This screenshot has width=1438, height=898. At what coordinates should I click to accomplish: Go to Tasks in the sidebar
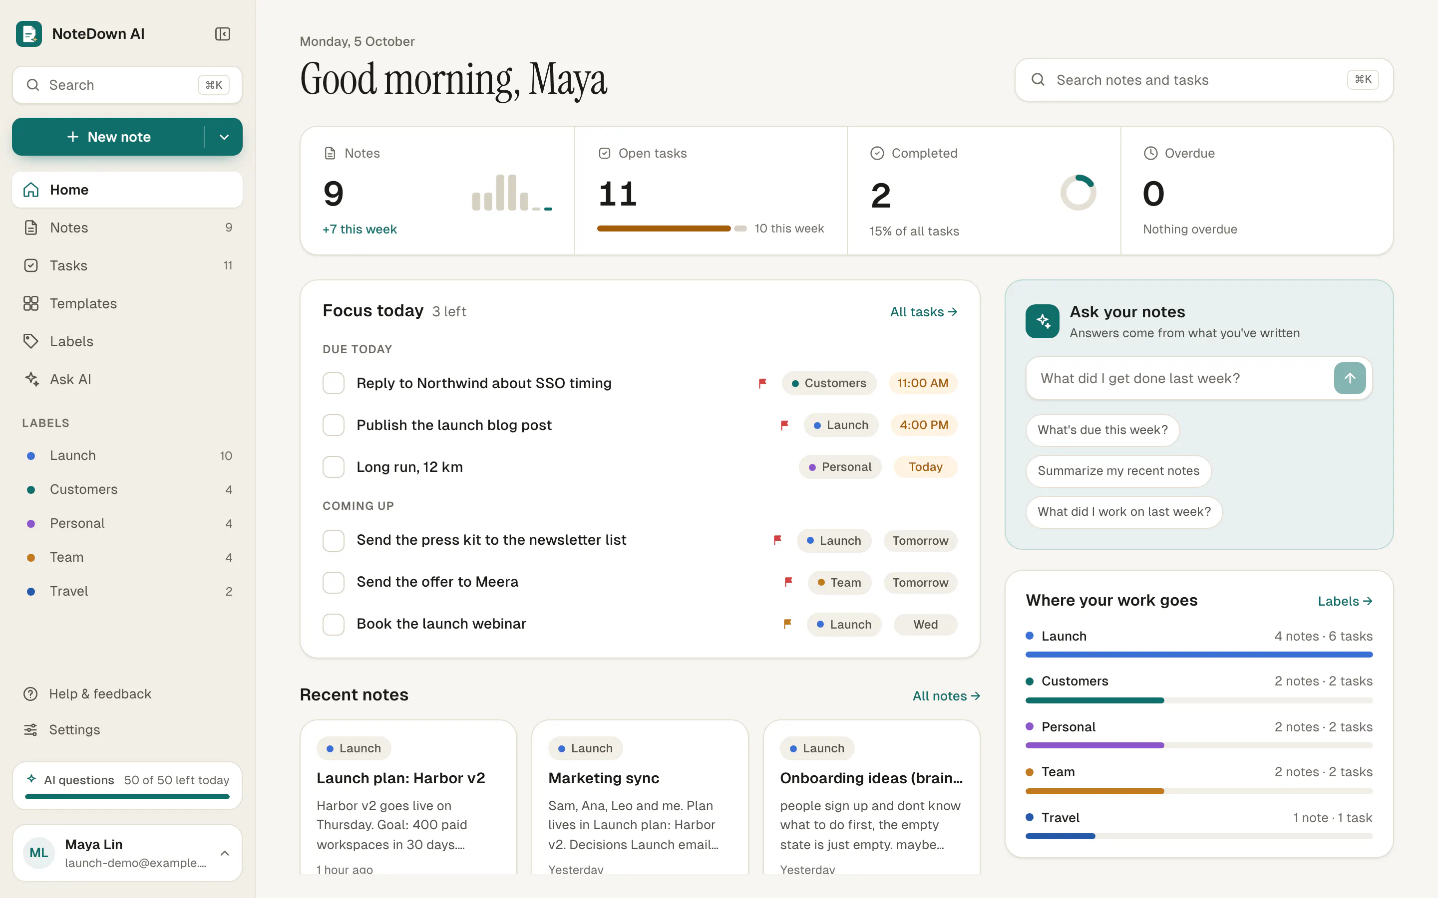[127, 265]
